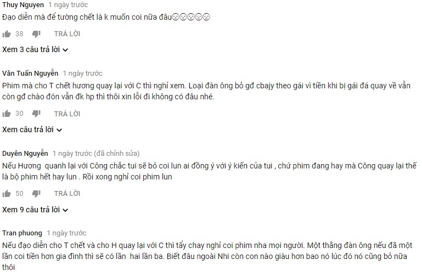
Task: Expand 'Xem 3 câu trả lời' replies
Action: [x=35, y=50]
